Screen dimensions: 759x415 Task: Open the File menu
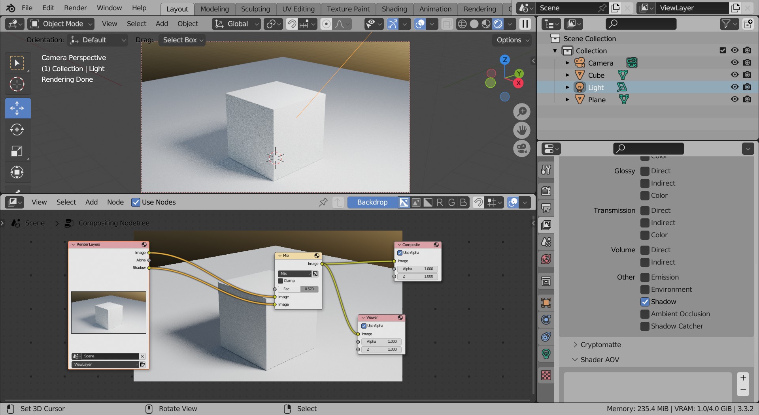[27, 8]
